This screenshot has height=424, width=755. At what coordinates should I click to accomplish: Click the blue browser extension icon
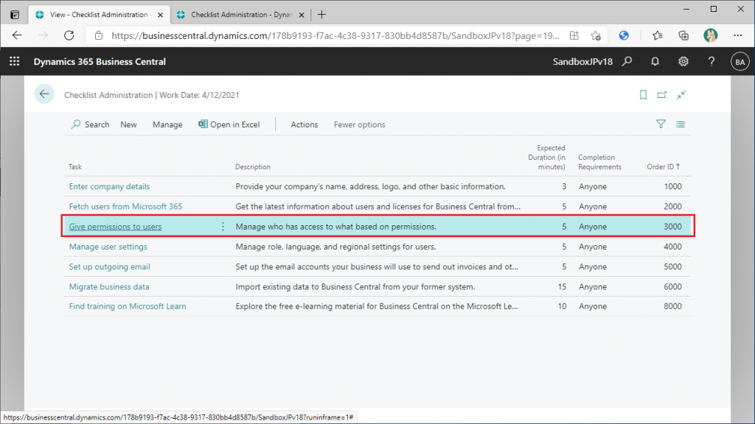click(x=624, y=35)
